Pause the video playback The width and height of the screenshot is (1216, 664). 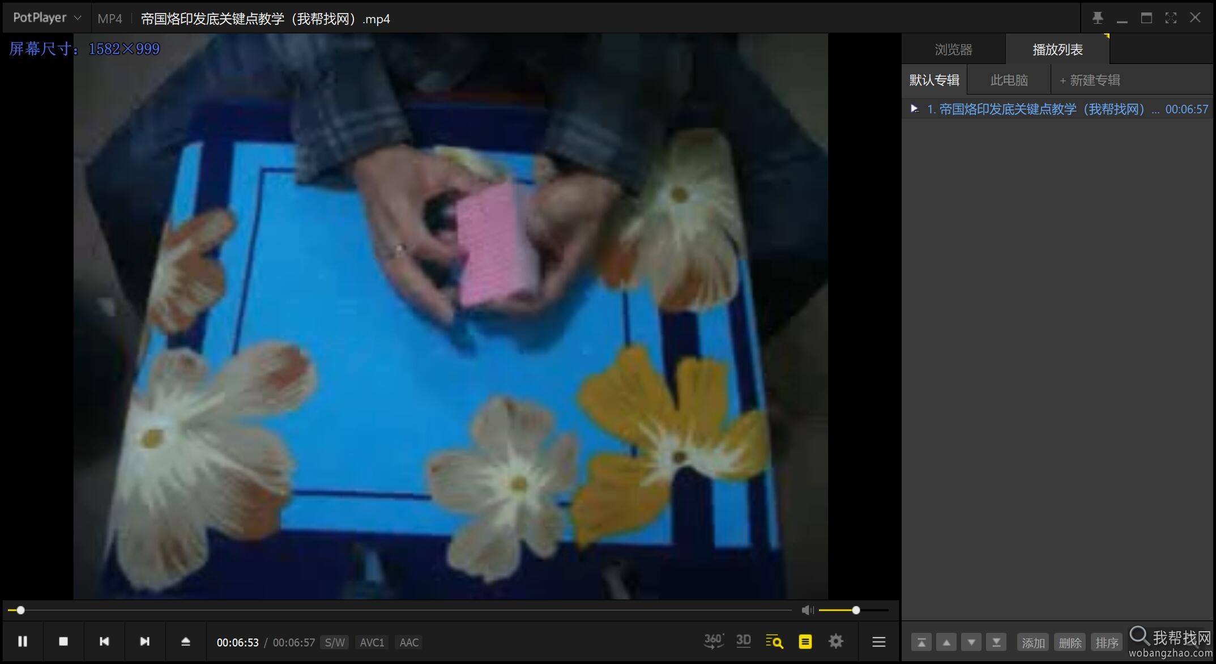(x=23, y=641)
